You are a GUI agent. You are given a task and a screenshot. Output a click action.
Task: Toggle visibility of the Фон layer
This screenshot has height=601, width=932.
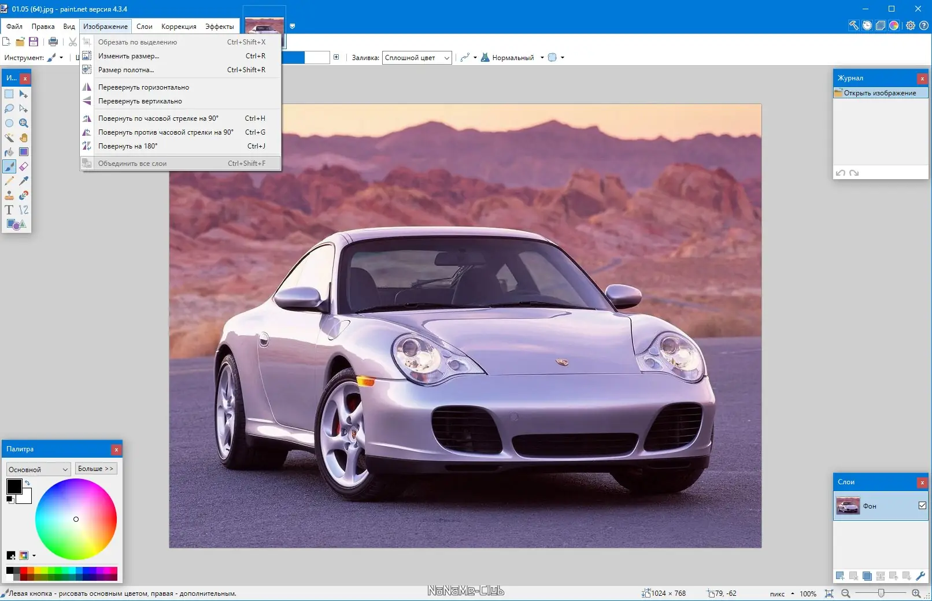pyautogui.click(x=922, y=506)
